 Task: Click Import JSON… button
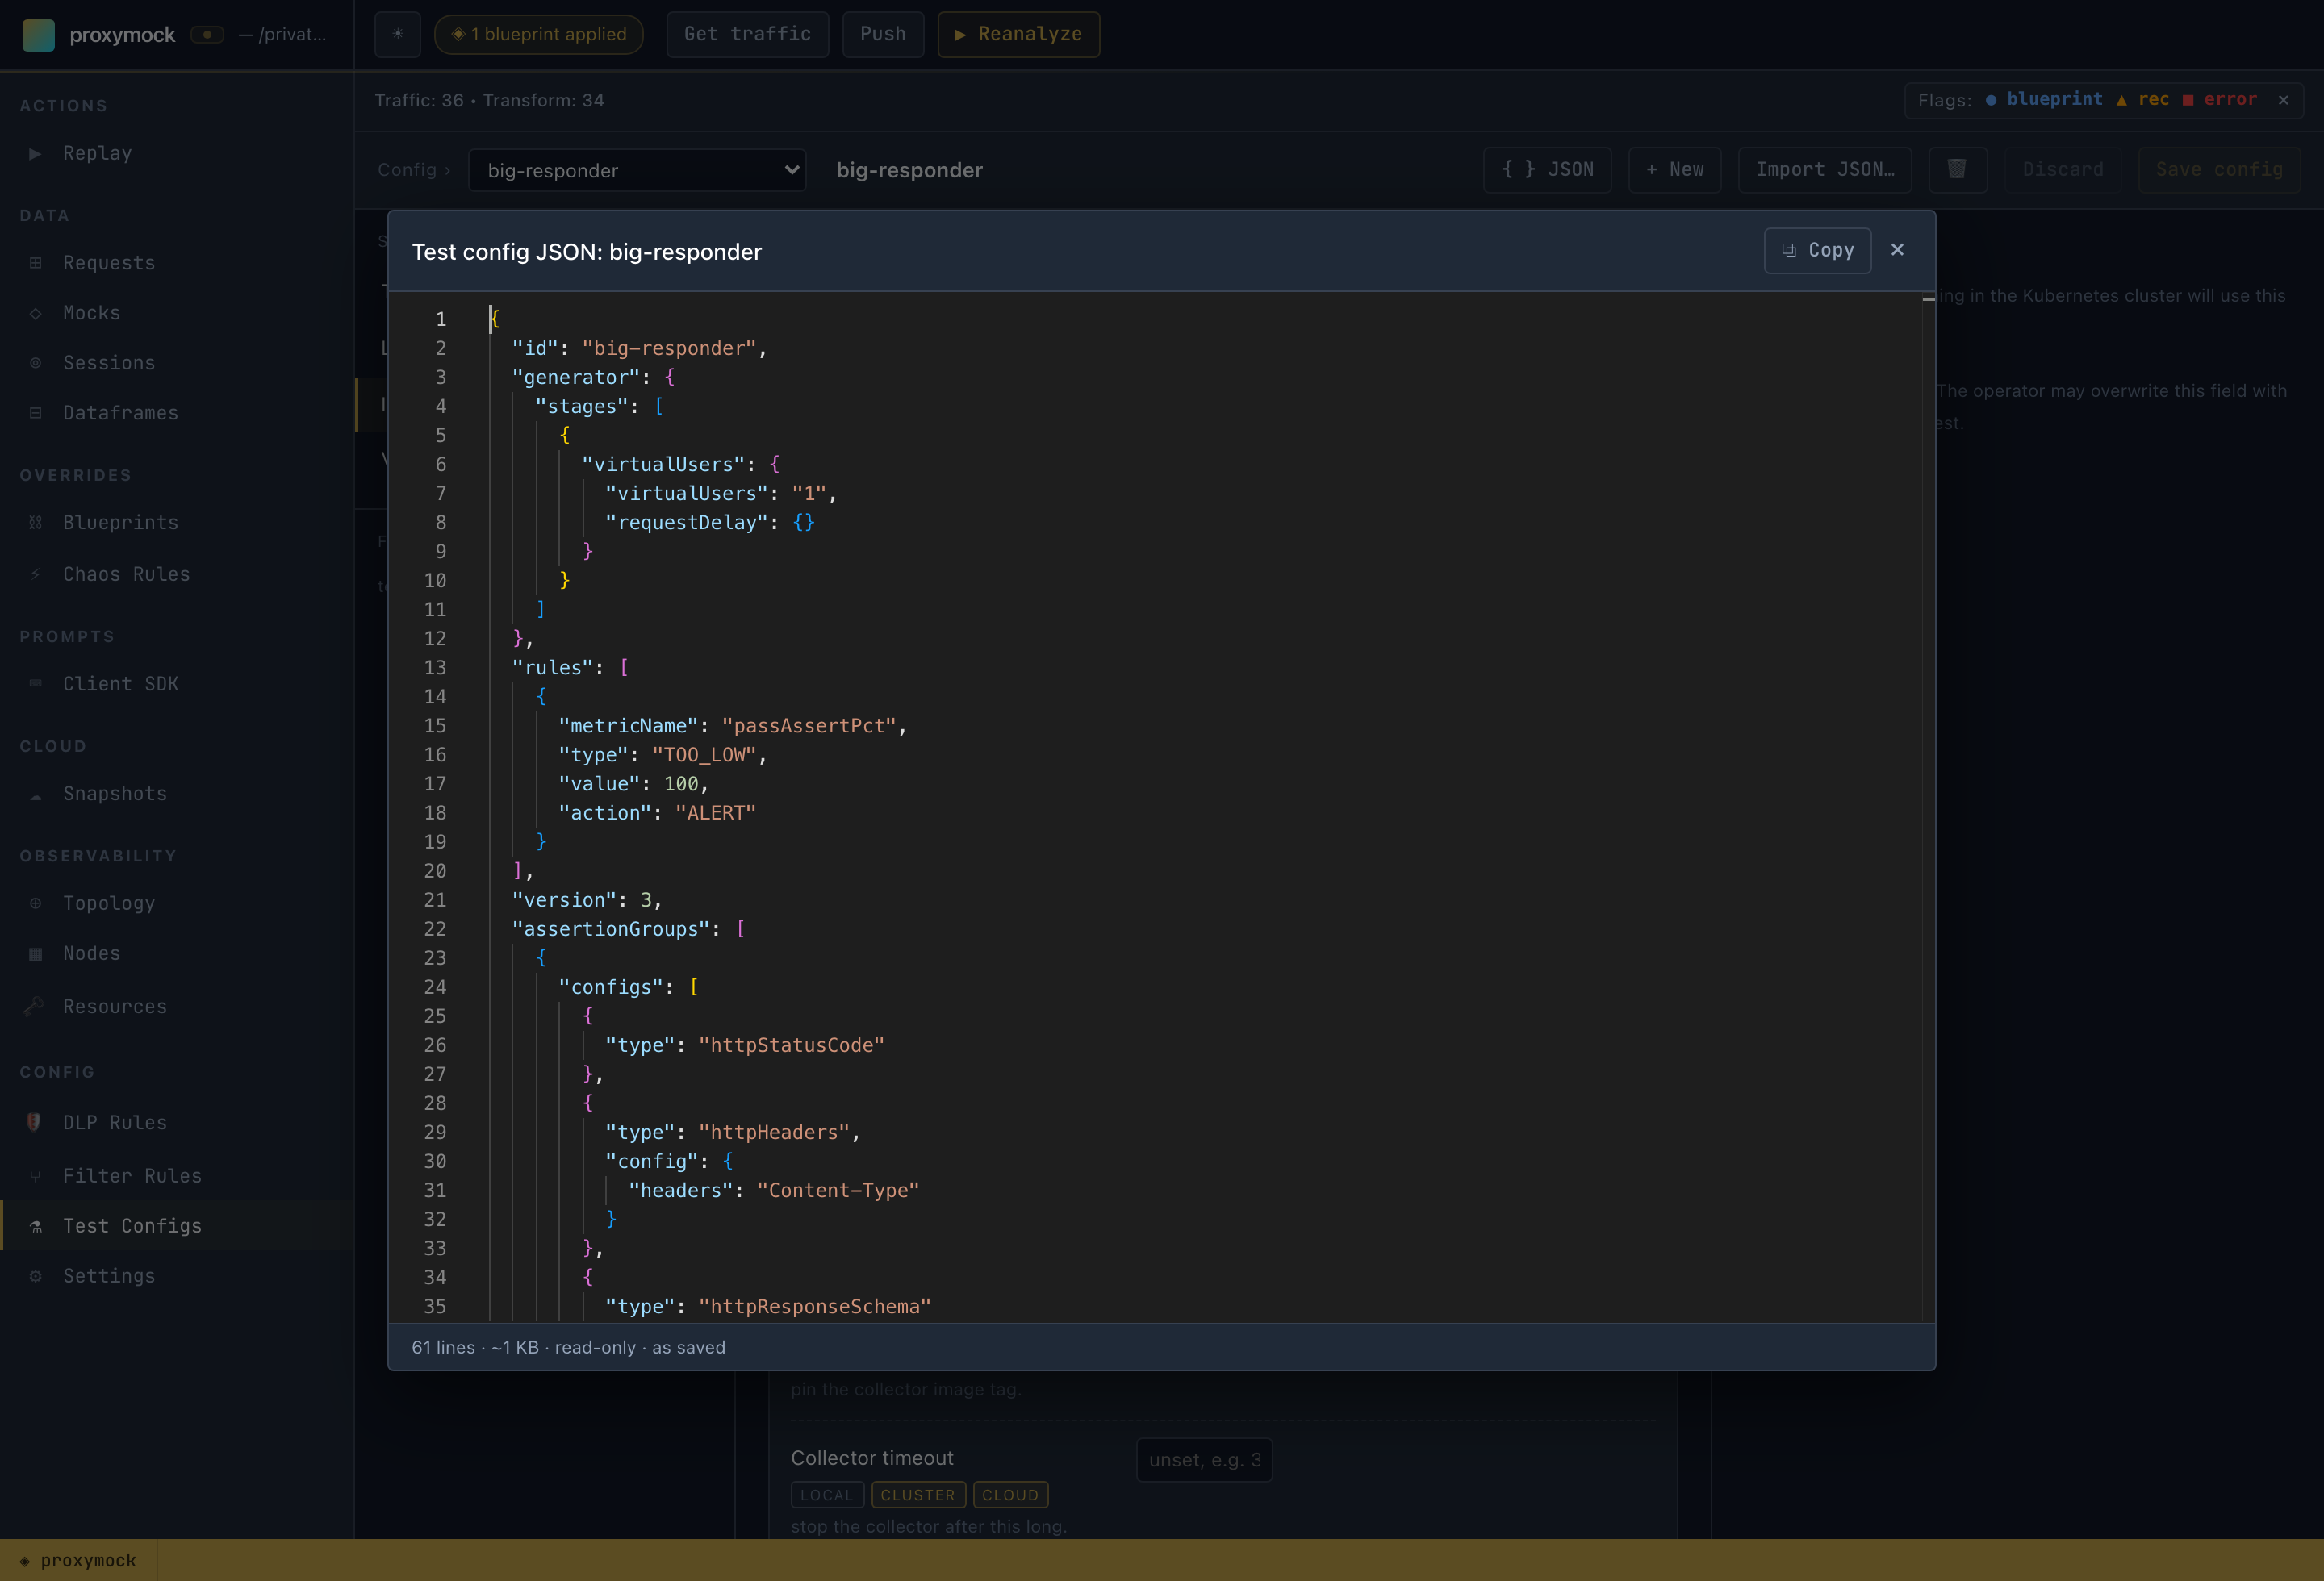(x=1825, y=170)
